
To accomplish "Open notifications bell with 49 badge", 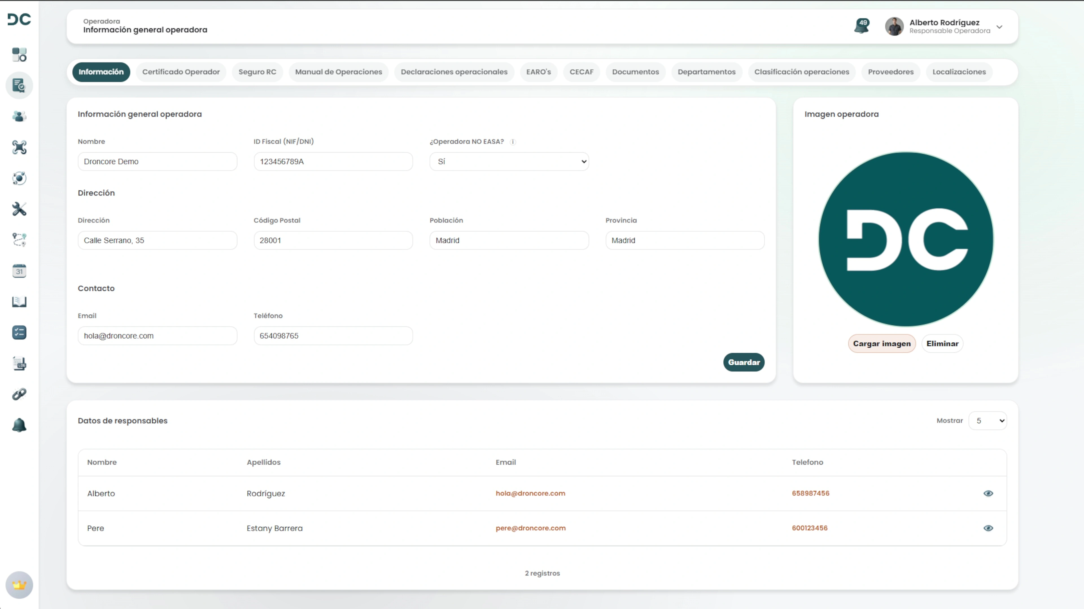I will pos(862,26).
